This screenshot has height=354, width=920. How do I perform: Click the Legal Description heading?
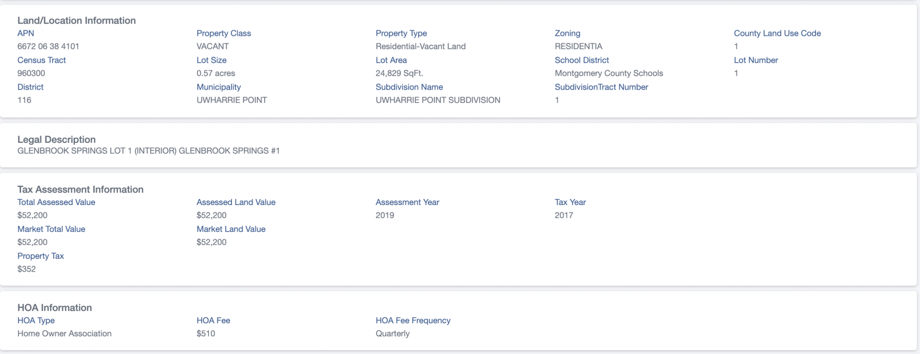pos(57,139)
